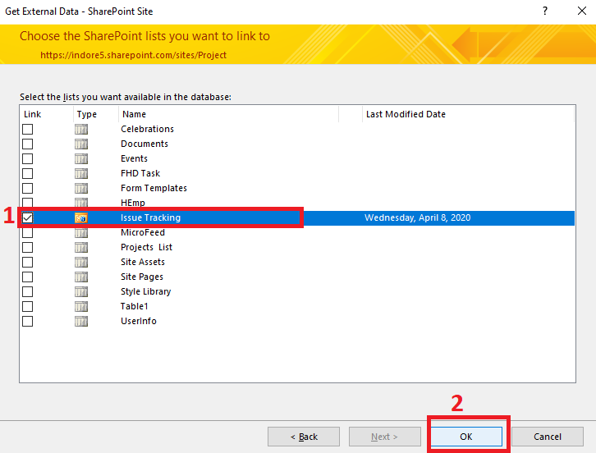Select the Style Library type icon

pyautogui.click(x=81, y=291)
